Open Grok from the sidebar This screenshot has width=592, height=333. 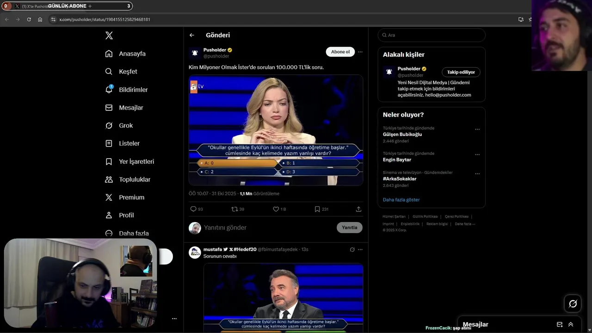click(119, 125)
